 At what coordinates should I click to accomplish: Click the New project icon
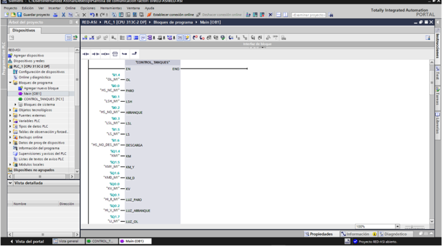[x=6, y=15]
